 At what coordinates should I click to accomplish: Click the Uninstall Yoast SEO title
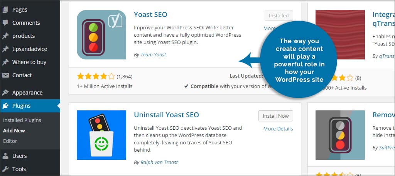(x=166, y=115)
